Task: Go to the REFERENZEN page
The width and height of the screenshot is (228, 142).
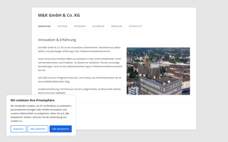Action: (x=80, y=26)
